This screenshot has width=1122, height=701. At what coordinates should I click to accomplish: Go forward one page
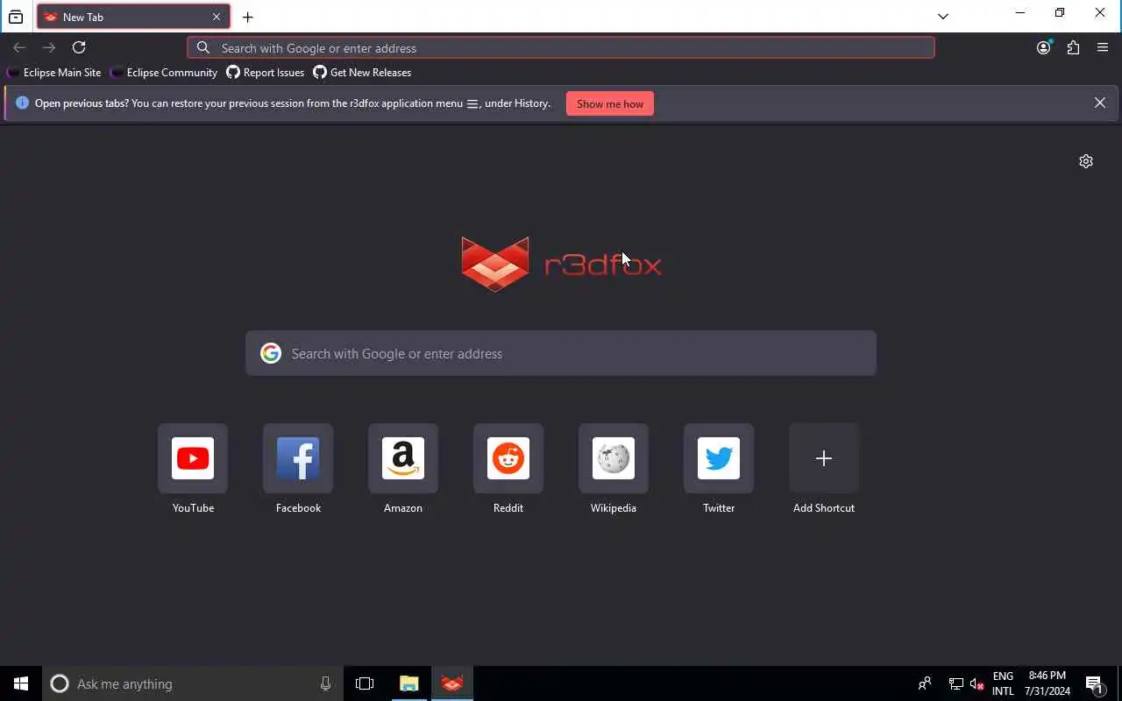tap(49, 47)
